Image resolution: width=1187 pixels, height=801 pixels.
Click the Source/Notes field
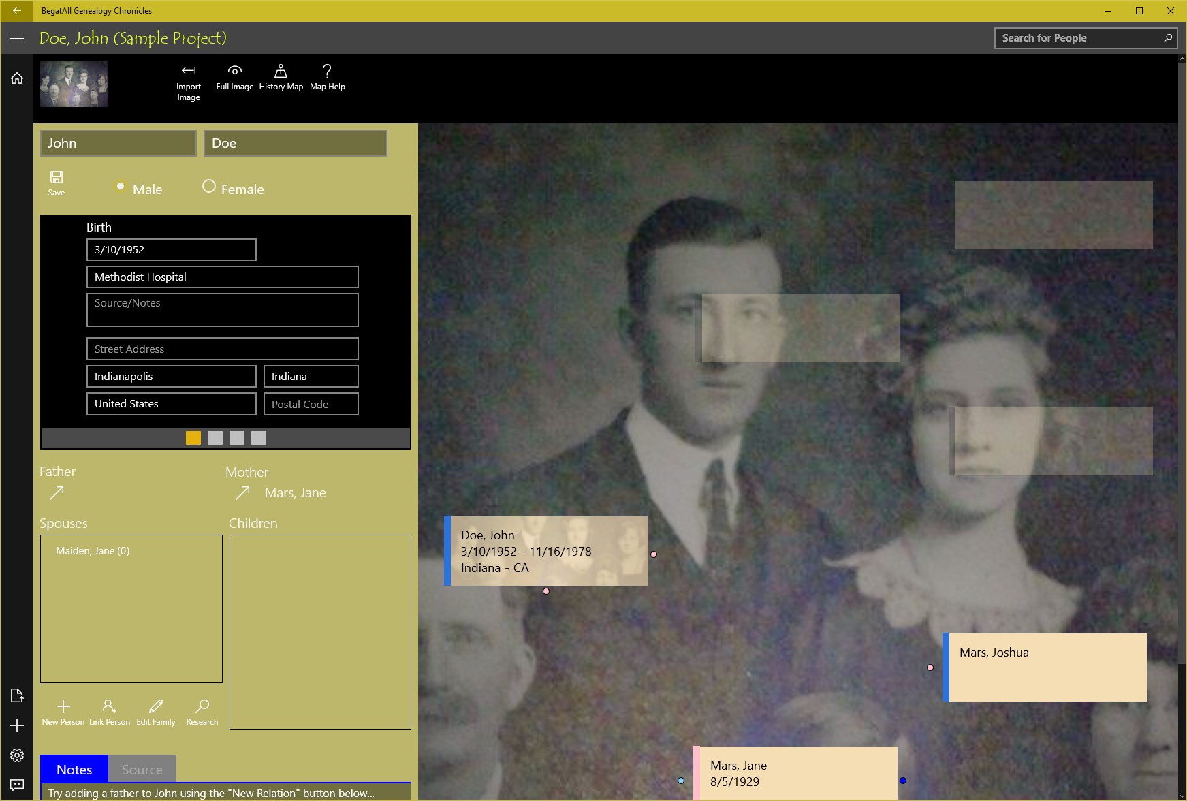tap(223, 310)
